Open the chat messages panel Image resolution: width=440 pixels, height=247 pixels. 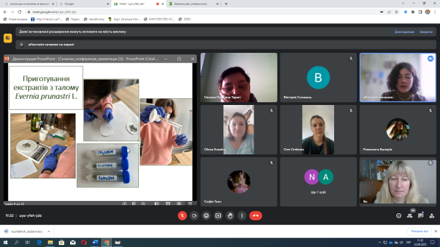coord(421,215)
